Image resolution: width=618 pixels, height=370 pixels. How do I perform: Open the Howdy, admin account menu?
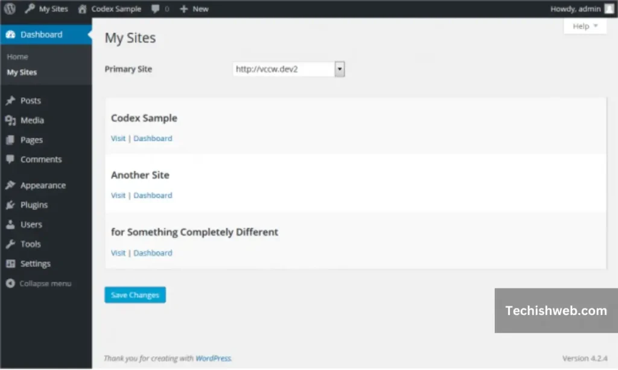coord(575,8)
